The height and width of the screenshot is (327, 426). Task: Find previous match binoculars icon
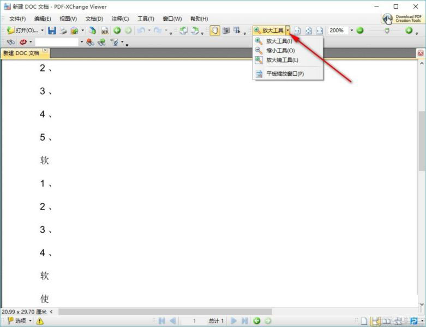tap(90, 43)
